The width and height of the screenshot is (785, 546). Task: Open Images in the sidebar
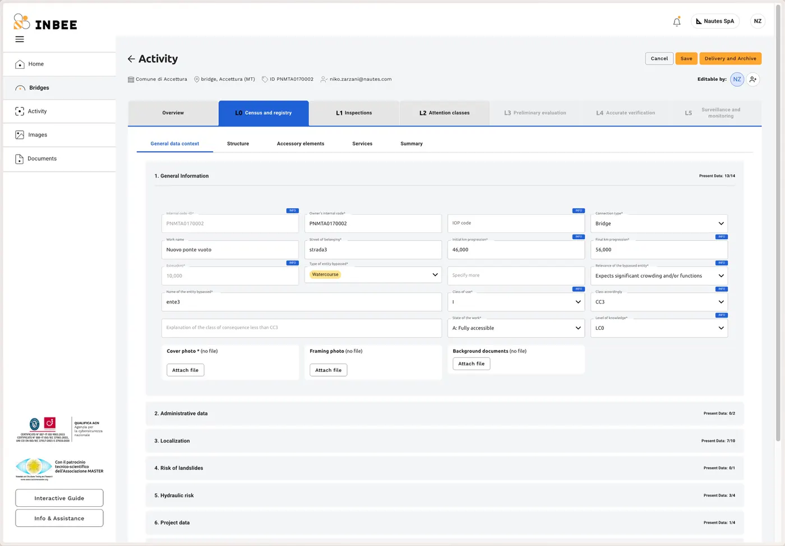click(59, 135)
